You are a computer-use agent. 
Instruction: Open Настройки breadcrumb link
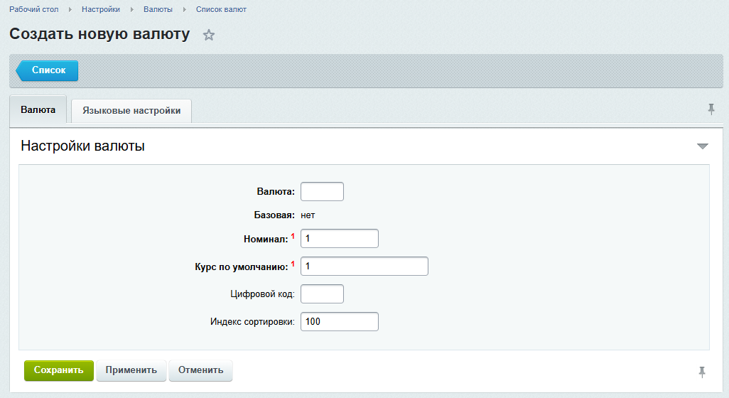point(101,9)
